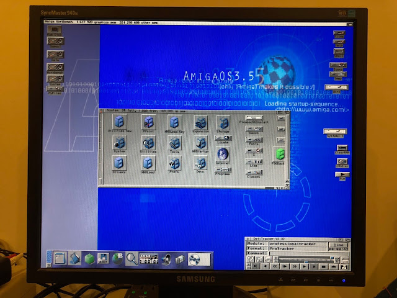Click the System window scroll down arrow
The height and width of the screenshot is (298, 397).
click(x=287, y=184)
